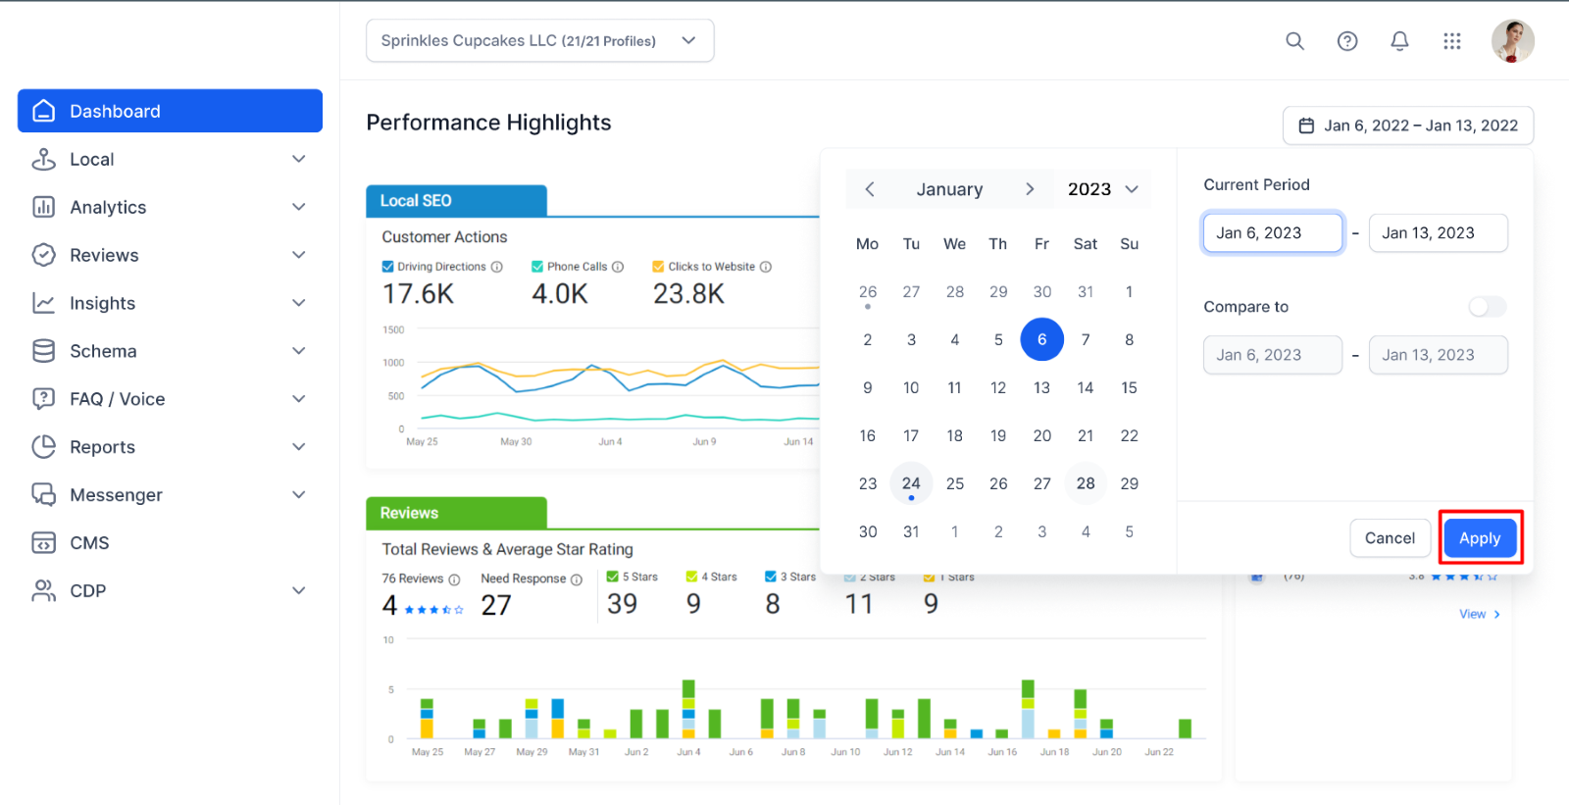Click the Messenger chat bubbles icon

pyautogui.click(x=44, y=495)
